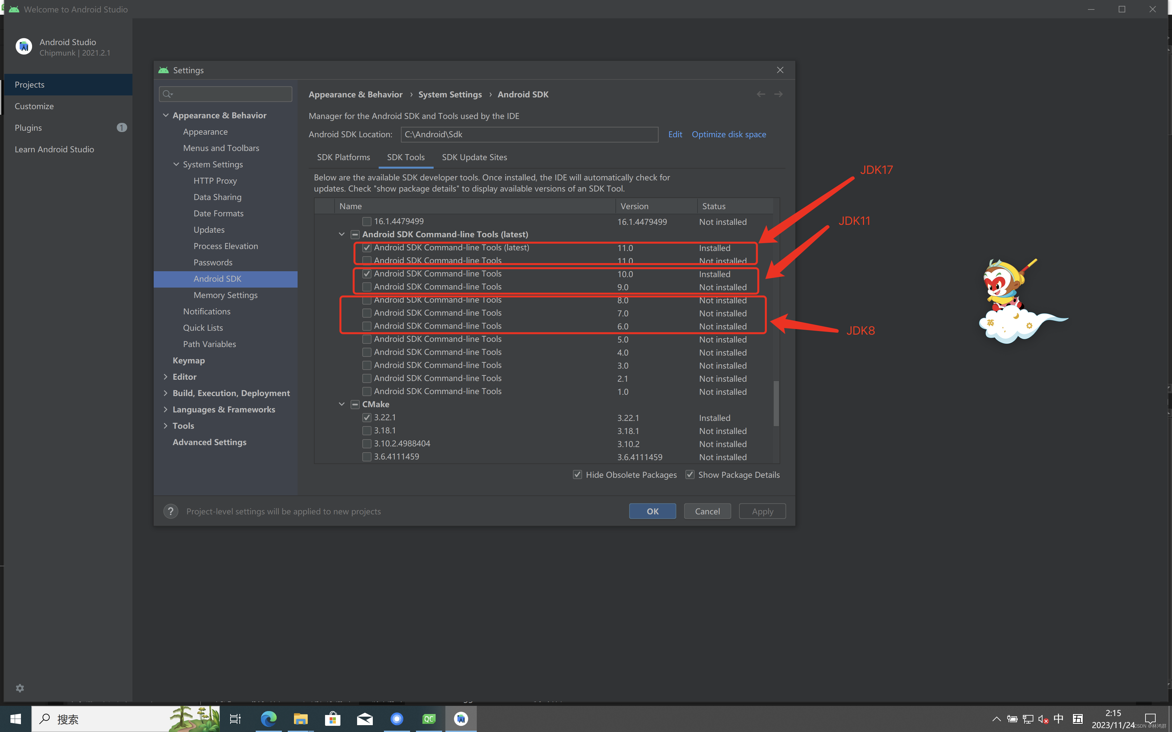Open File Explorer from taskbar
The image size is (1172, 732).
pyautogui.click(x=300, y=719)
